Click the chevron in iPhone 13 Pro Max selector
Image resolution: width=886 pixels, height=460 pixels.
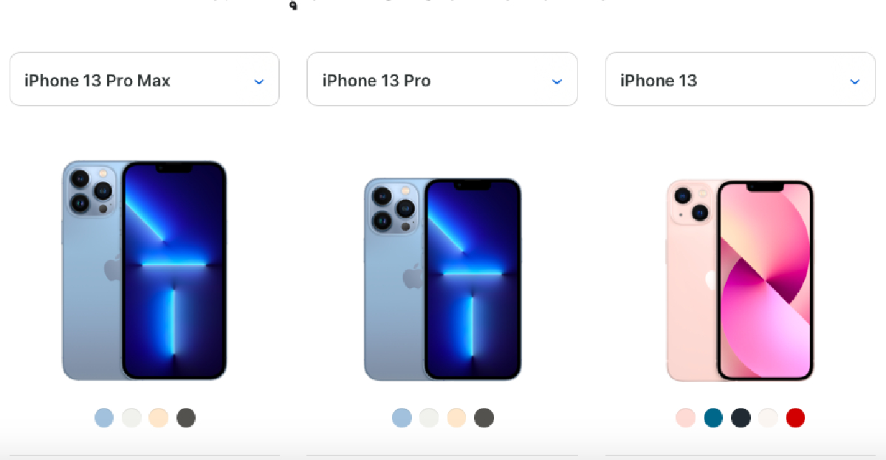[258, 81]
